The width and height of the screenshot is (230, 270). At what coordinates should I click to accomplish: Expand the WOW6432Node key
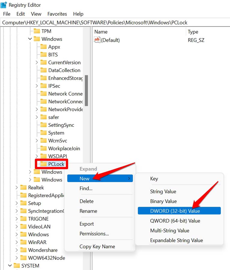[17, 258]
